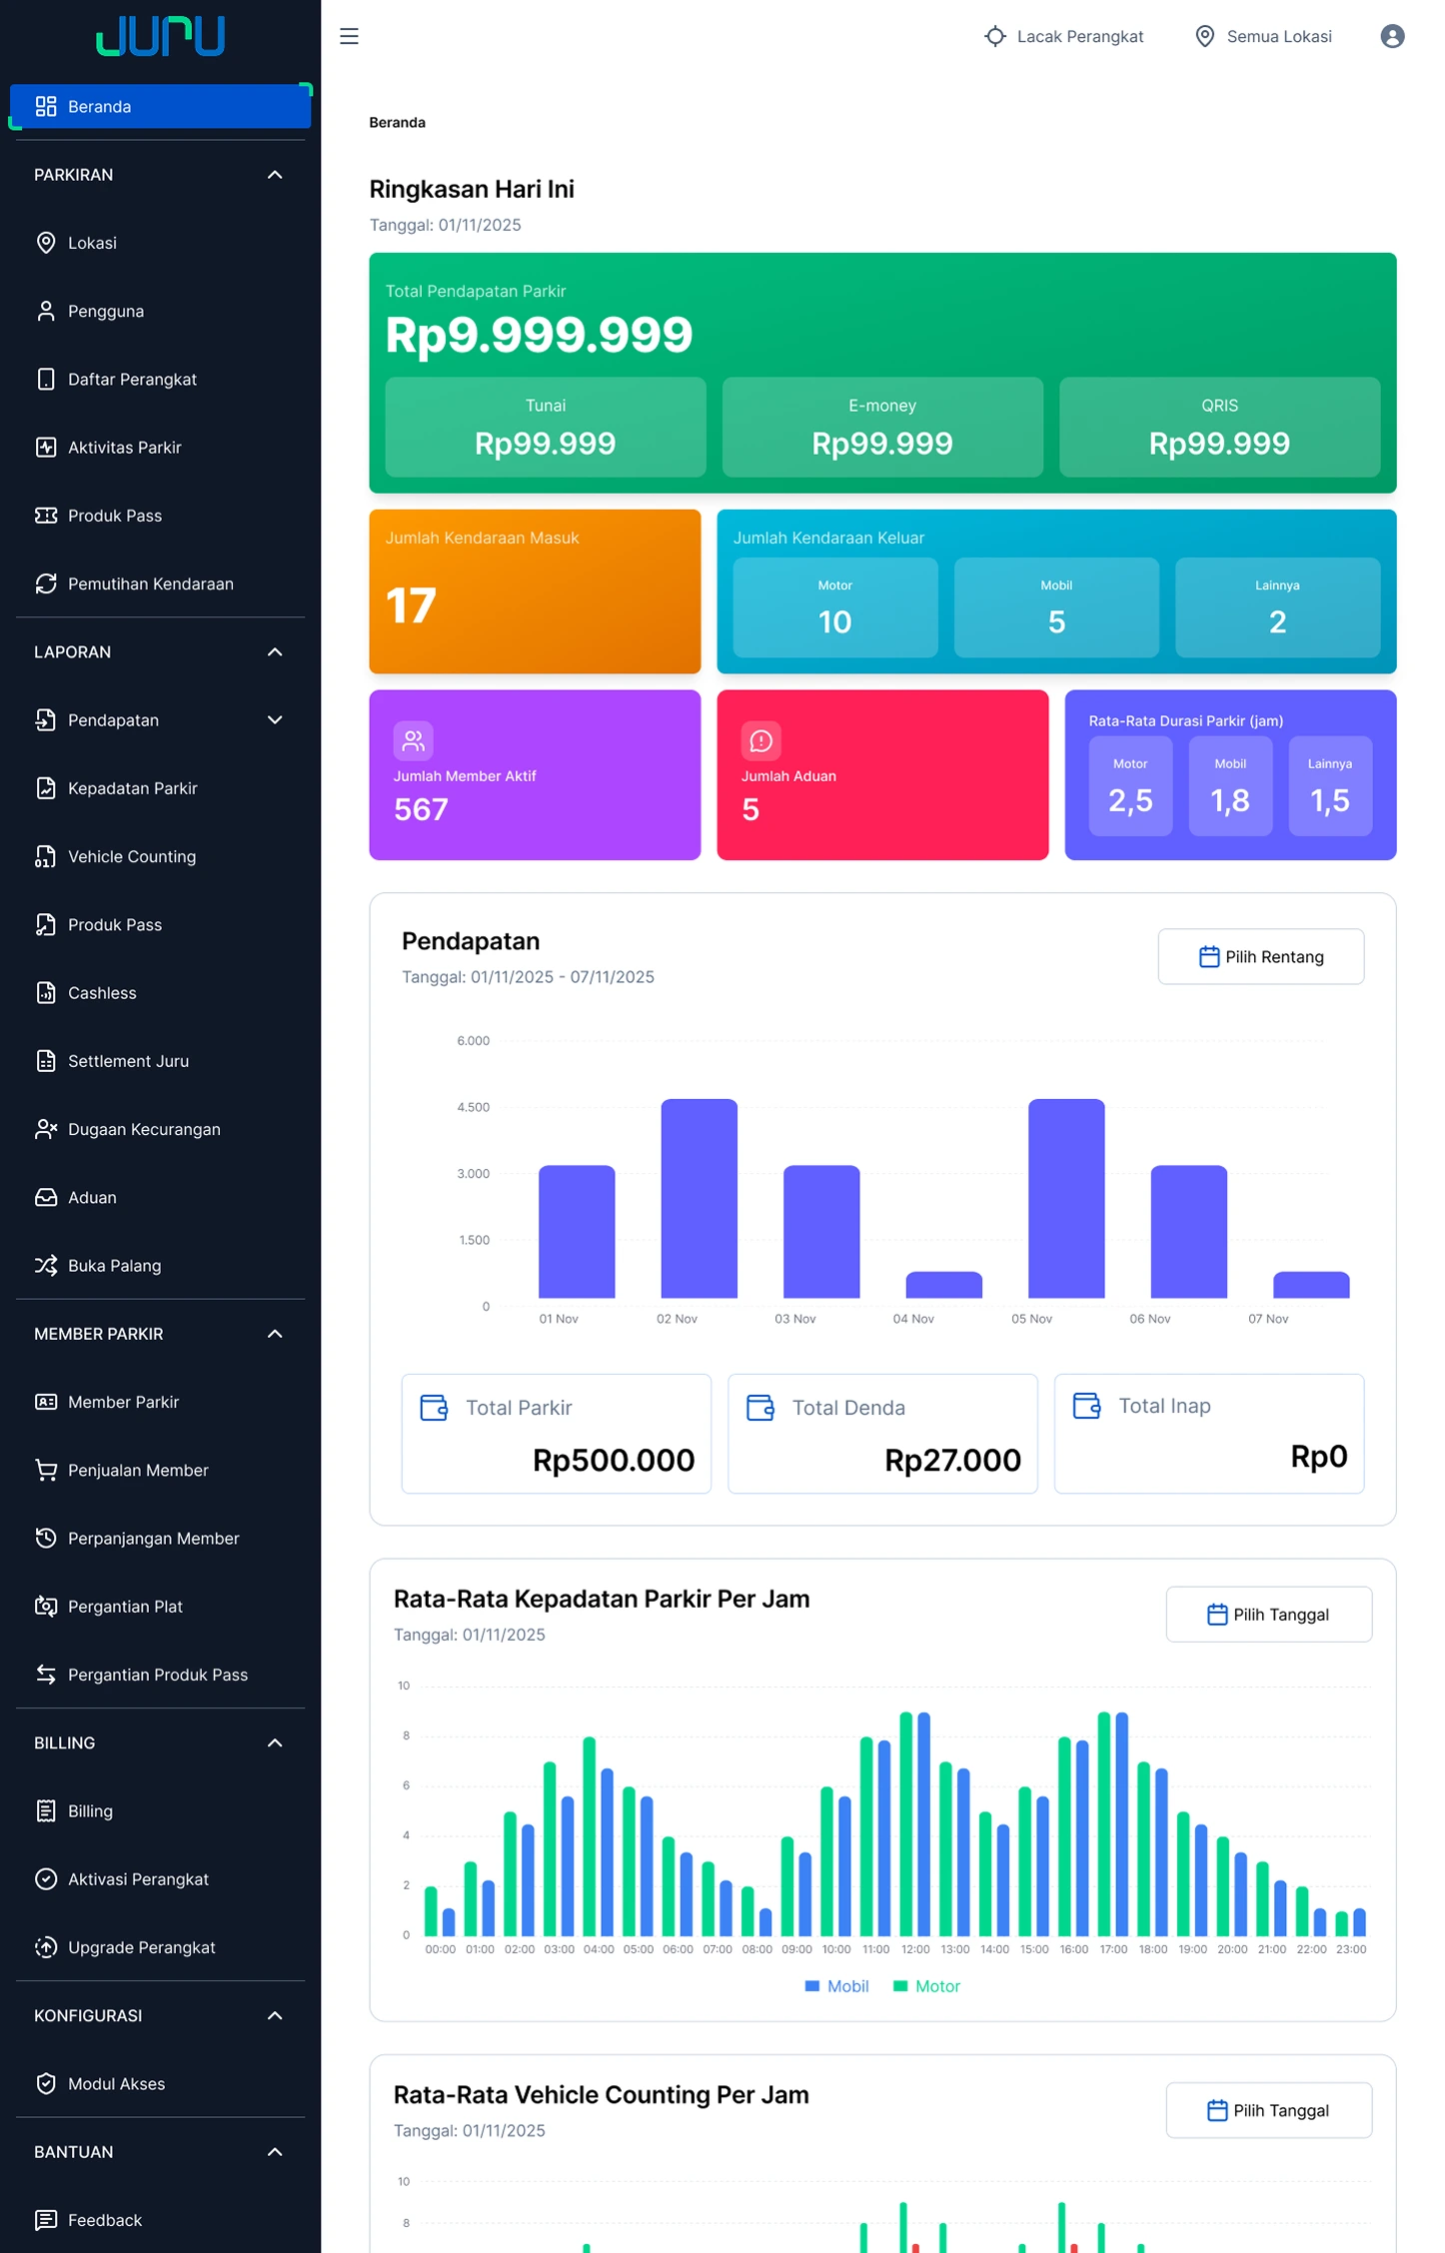The width and height of the screenshot is (1445, 2253).
Task: Open Produk Pass under Parkiran
Action: click(x=160, y=516)
